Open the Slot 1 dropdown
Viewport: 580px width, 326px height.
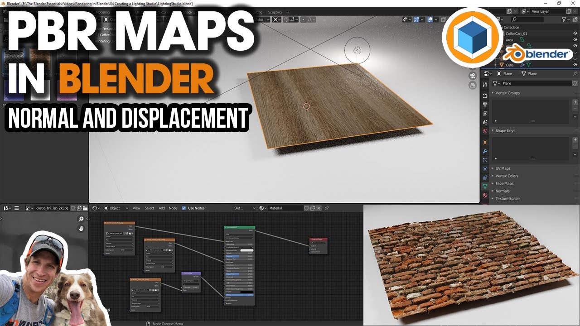coord(245,208)
